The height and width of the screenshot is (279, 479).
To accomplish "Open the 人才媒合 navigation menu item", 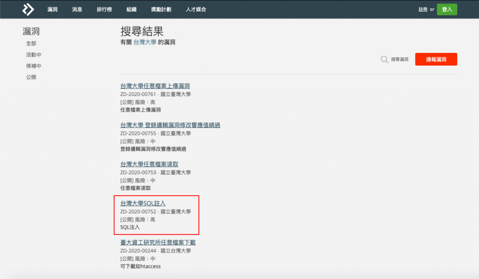I will pos(196,9).
